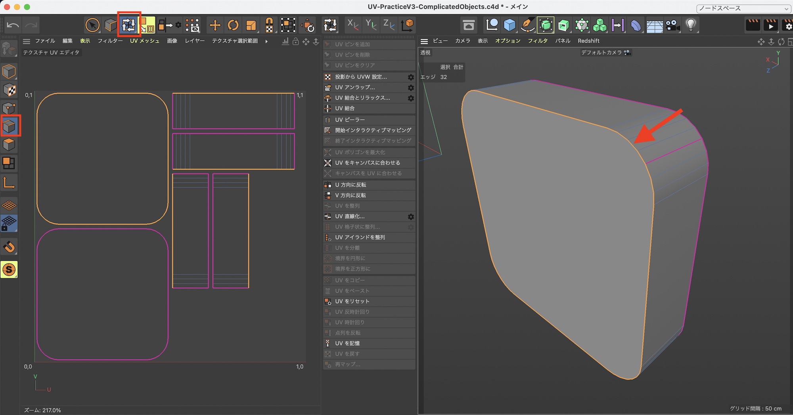The image size is (793, 415).
Task: Click the yellow S icon in sidebar
Action: point(9,270)
